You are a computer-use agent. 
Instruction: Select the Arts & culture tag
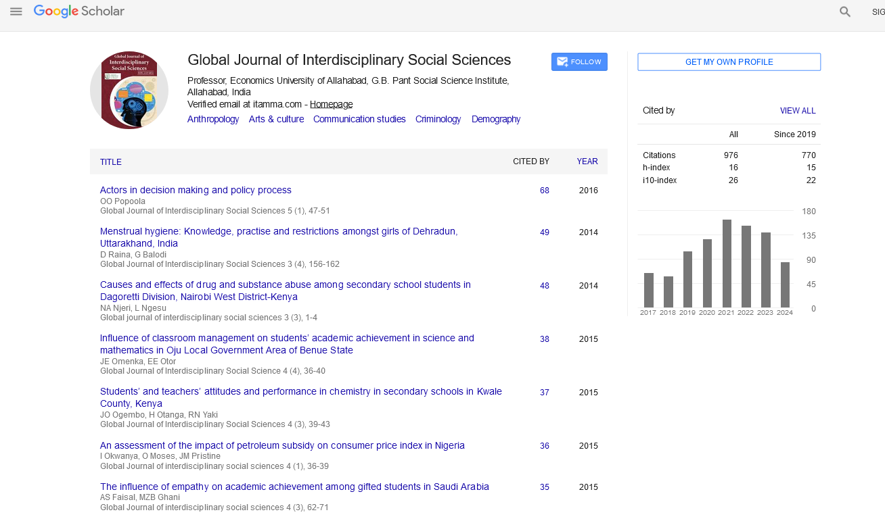pos(276,119)
